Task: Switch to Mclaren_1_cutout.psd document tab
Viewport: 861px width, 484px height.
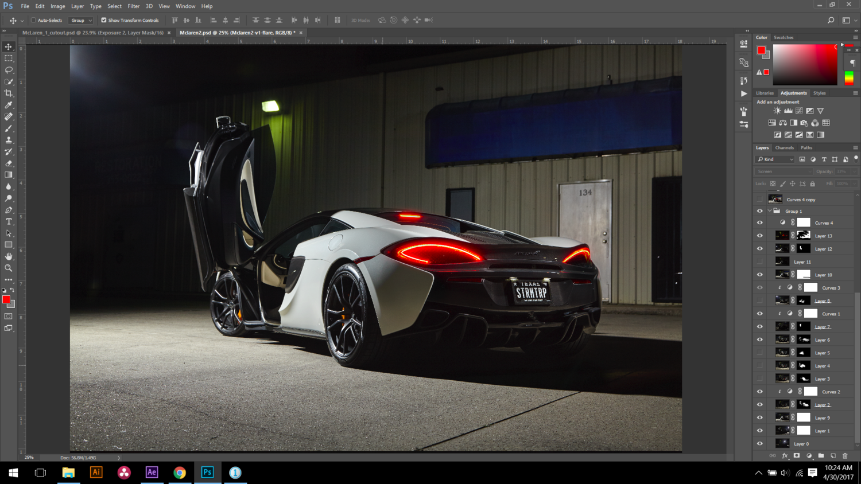Action: [x=93, y=33]
